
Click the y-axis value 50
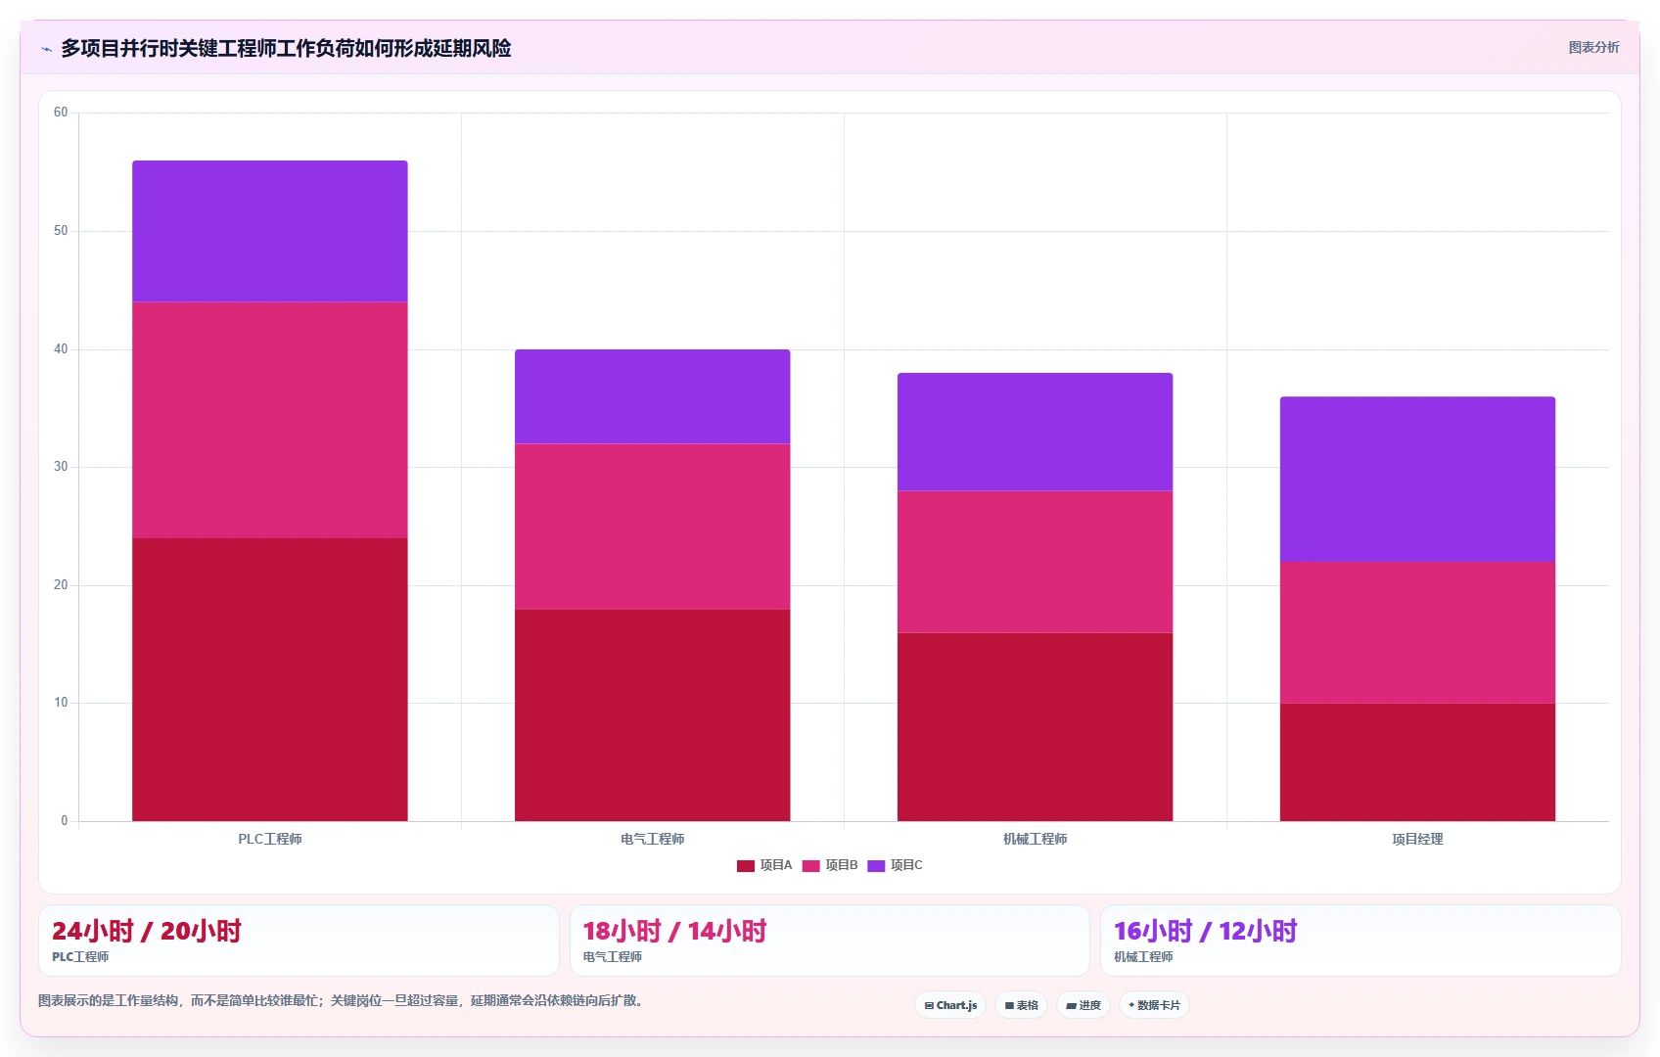(61, 231)
